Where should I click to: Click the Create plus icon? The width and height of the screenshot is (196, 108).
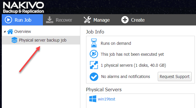tap(125, 20)
